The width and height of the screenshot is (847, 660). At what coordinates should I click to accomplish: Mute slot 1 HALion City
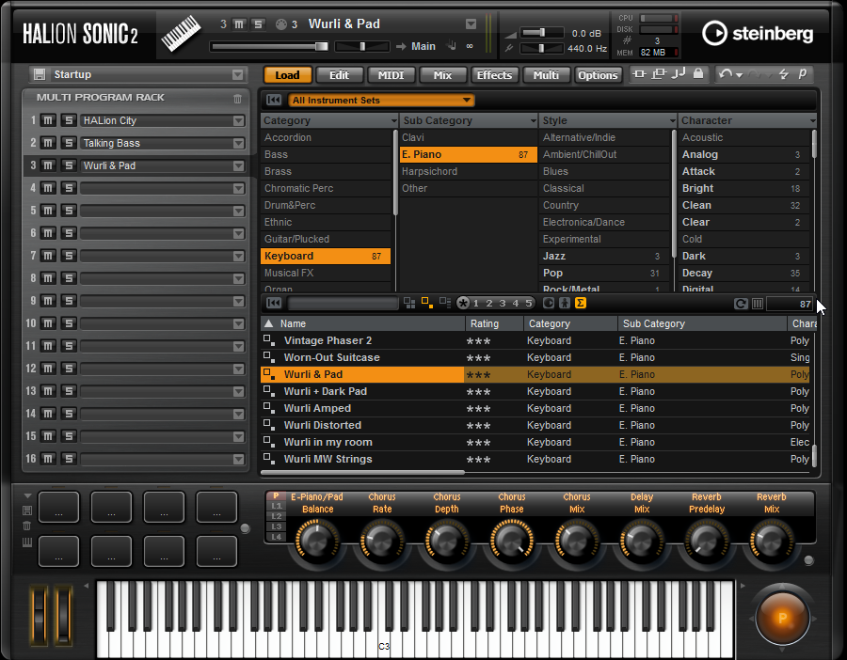tap(48, 120)
